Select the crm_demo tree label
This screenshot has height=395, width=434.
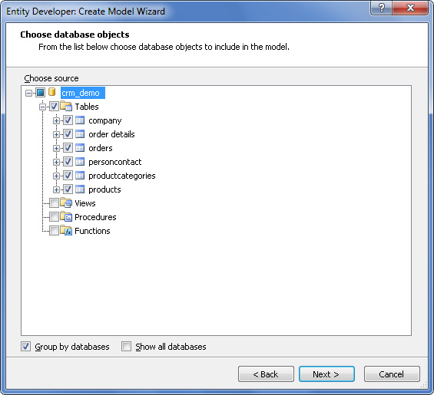coord(83,93)
